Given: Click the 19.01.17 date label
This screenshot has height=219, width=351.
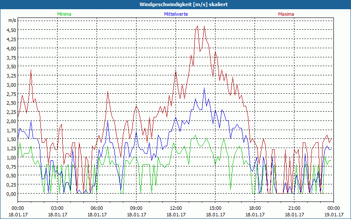Looking at the screenshot, I should coord(334,215).
